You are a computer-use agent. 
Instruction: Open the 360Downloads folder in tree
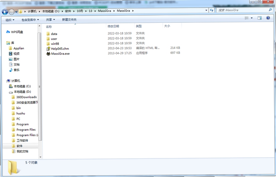pyautogui.click(x=24, y=97)
